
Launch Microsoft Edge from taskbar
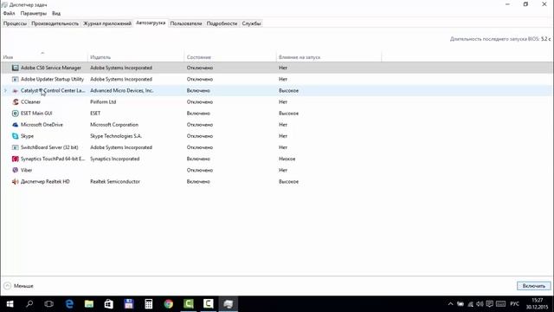(69, 304)
